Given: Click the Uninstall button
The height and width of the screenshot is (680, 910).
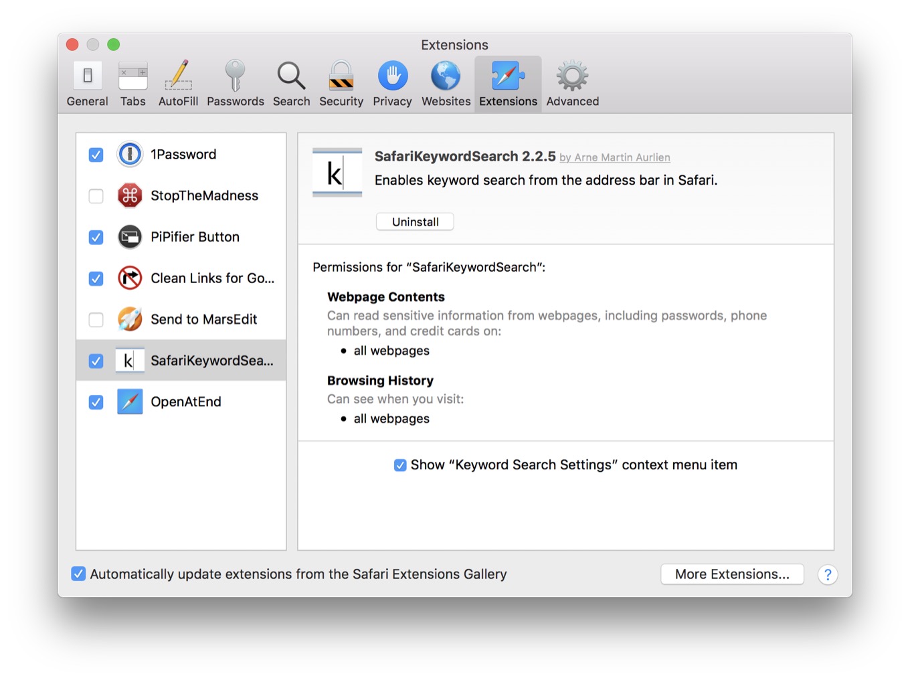Looking at the screenshot, I should [x=415, y=222].
